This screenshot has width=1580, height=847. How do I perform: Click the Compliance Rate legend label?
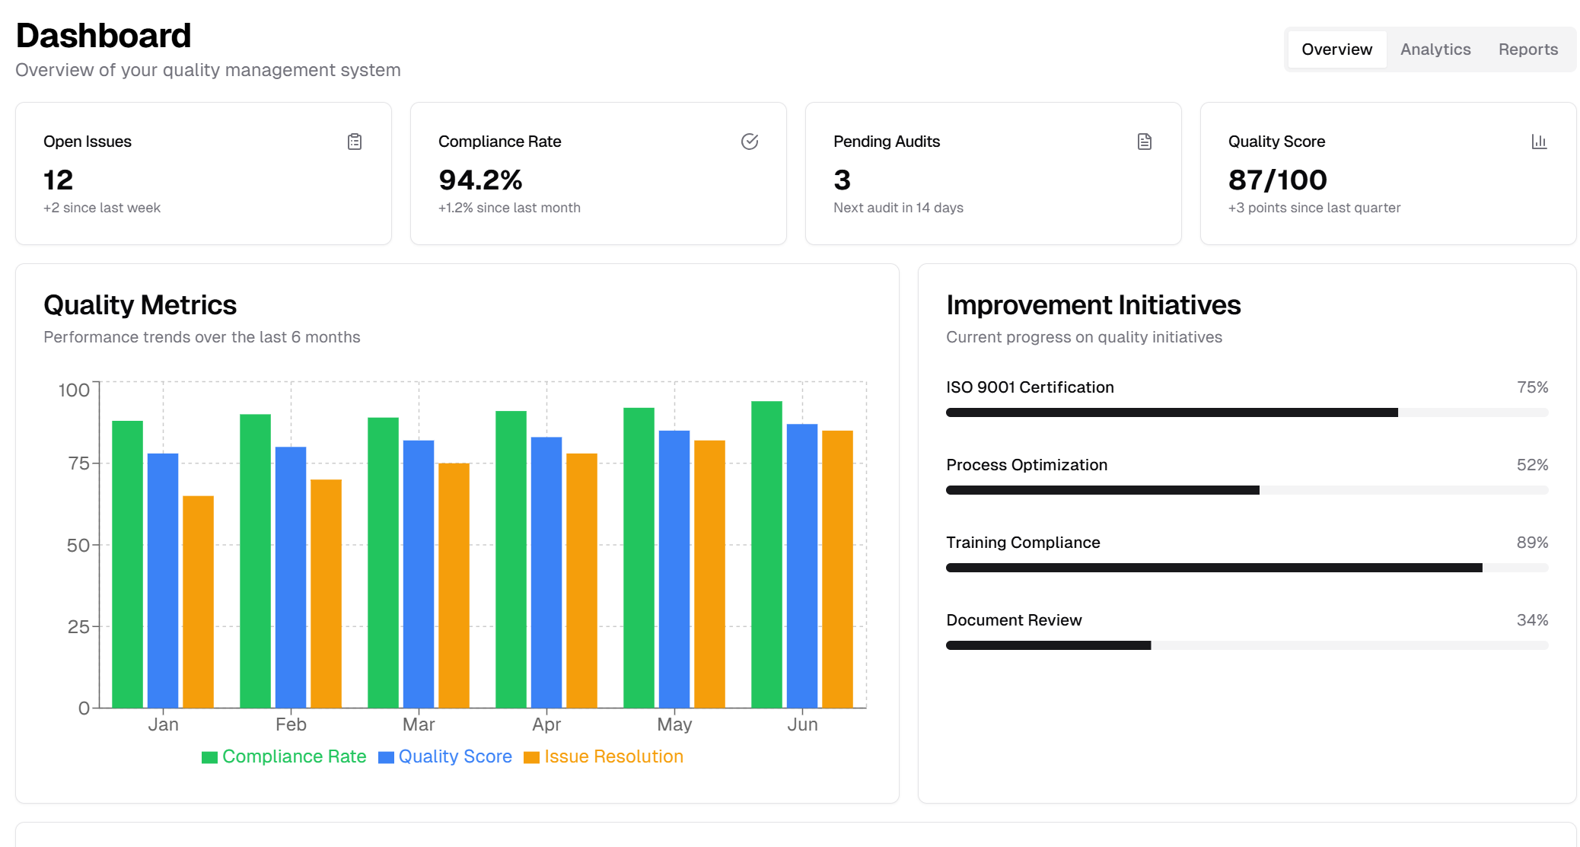point(294,756)
